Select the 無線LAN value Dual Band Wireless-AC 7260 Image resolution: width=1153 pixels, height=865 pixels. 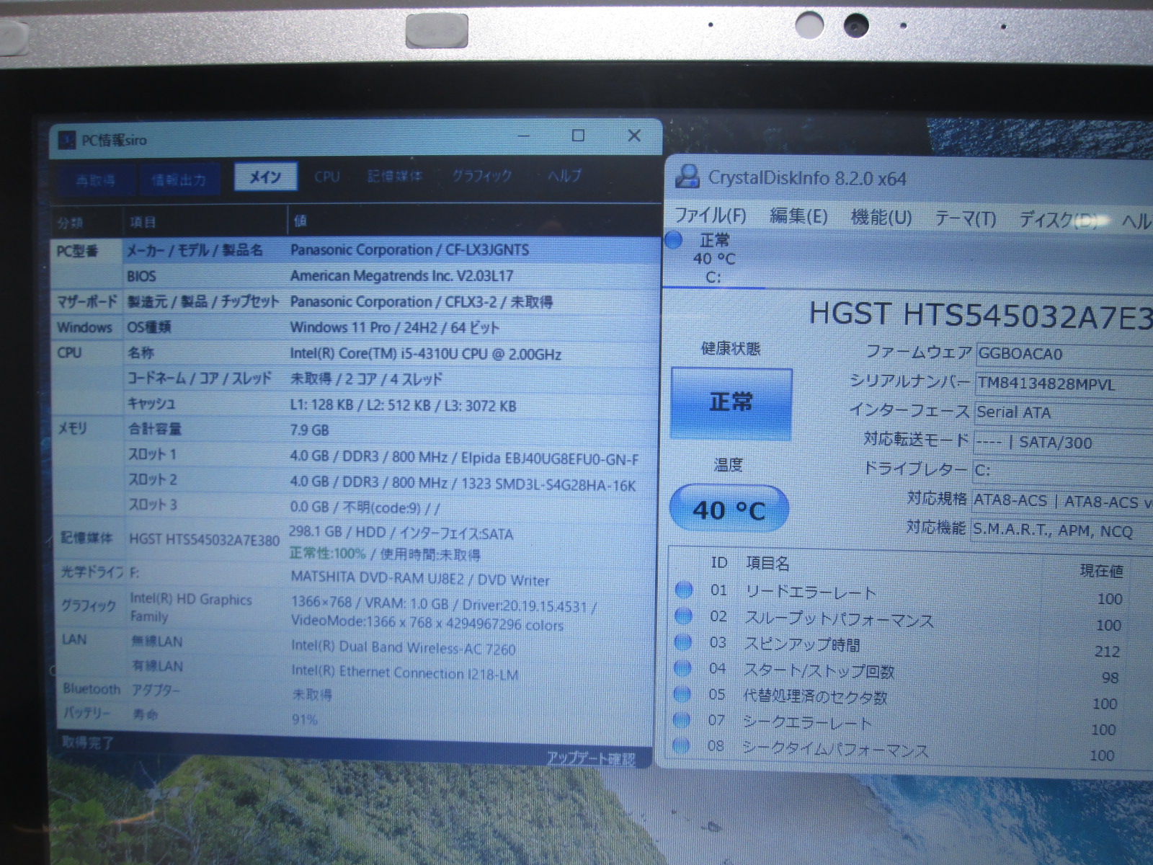click(x=404, y=647)
